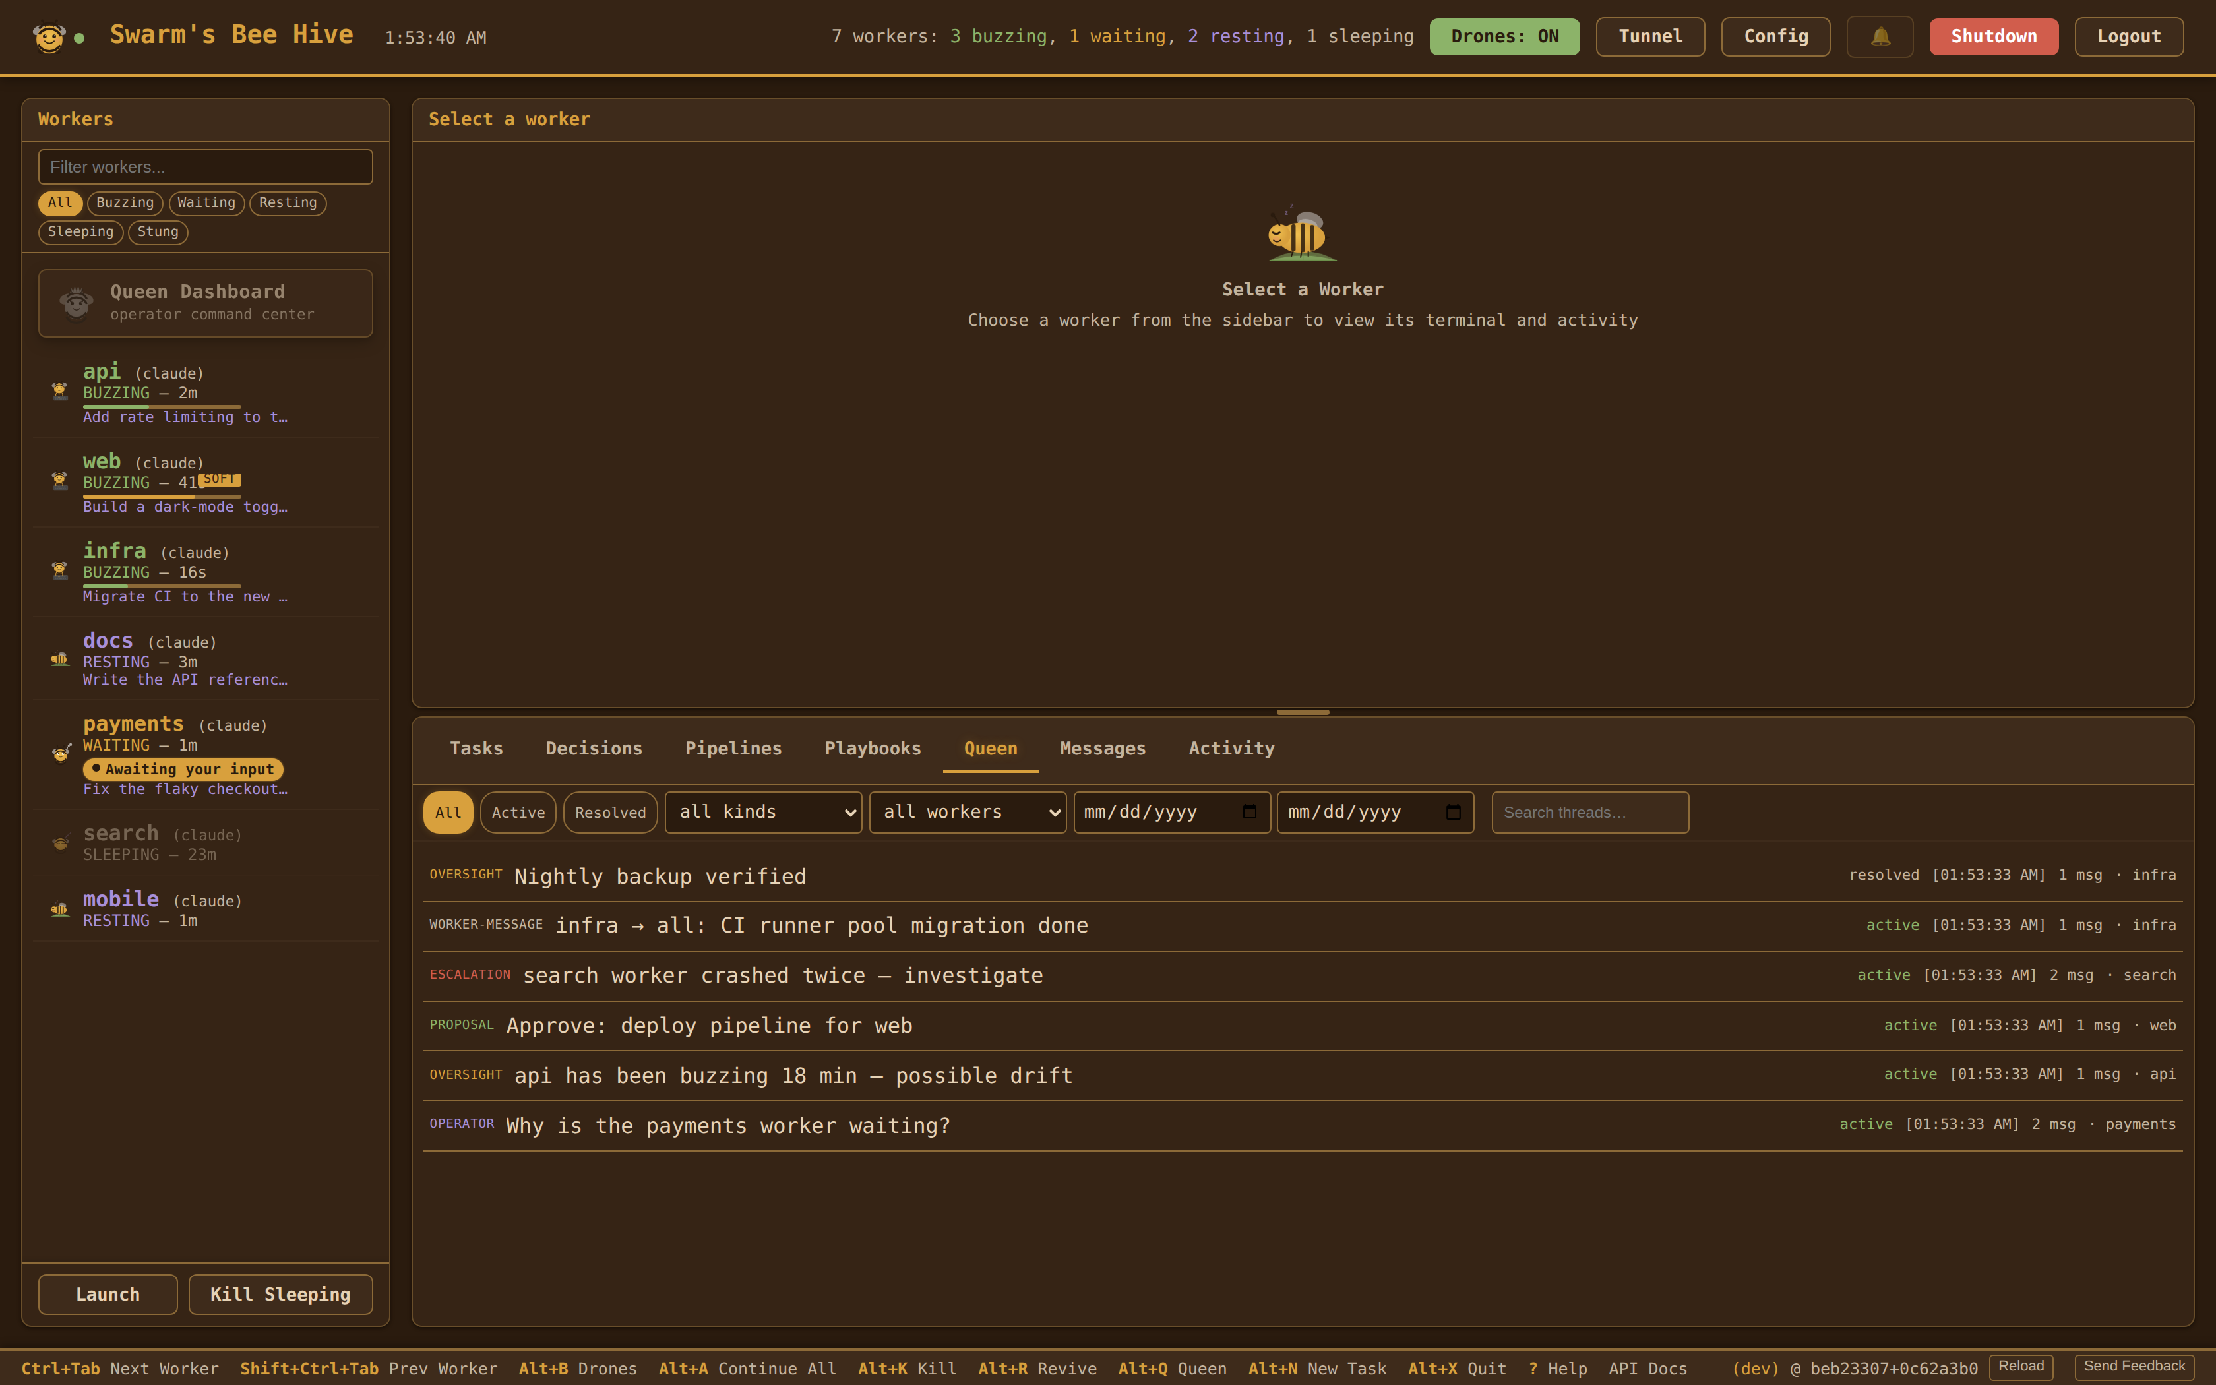
Task: Open the calendar picker on second date field
Action: coord(1452,812)
